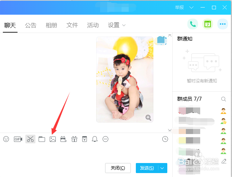The image size is (232, 177).
Task: Click the 群成员 7/7 heading
Action: pyautogui.click(x=189, y=99)
